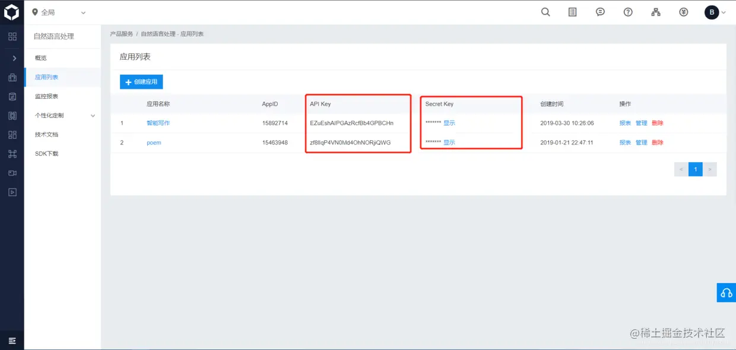
Task: Open the document list icon in the header
Action: click(x=573, y=12)
